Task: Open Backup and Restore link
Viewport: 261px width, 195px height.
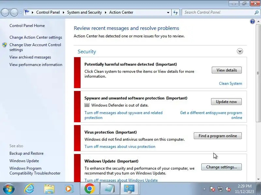Action: (26, 153)
